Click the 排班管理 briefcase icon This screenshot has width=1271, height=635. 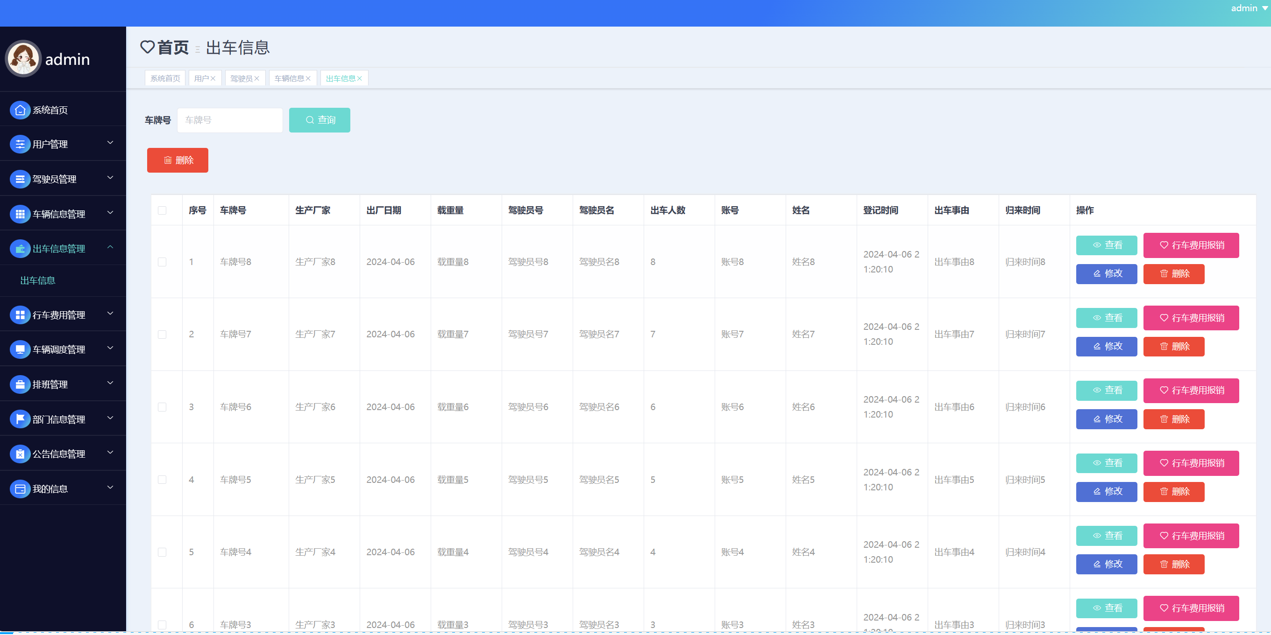(x=20, y=384)
